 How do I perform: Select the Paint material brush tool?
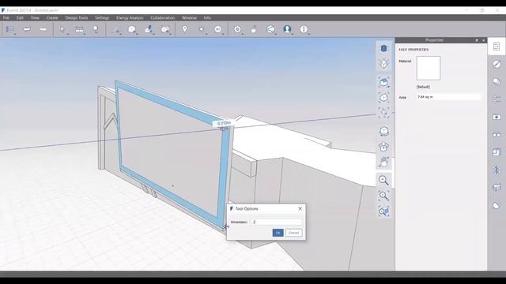(x=149, y=29)
